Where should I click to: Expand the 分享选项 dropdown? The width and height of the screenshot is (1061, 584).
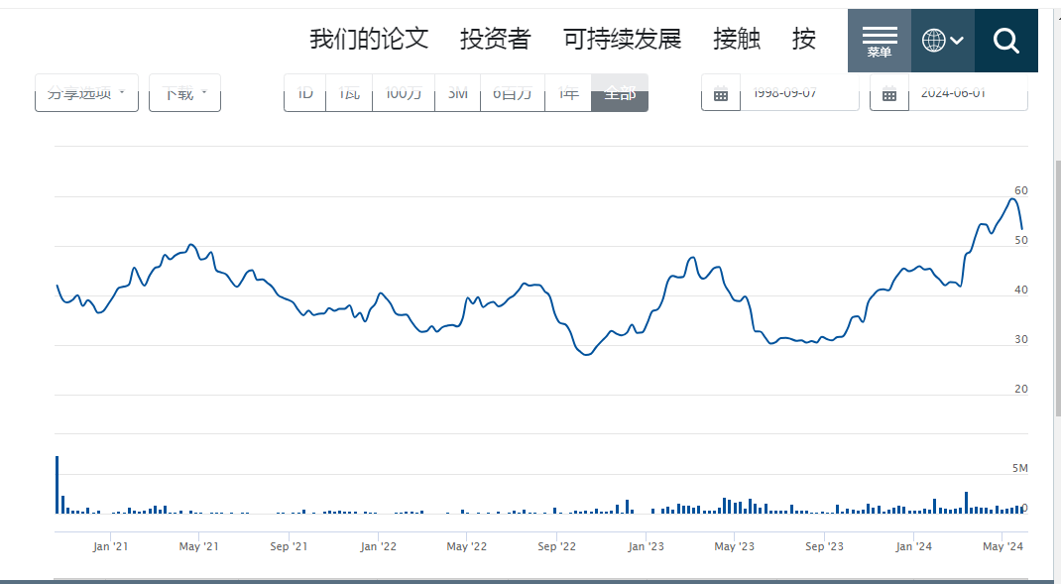click(86, 93)
